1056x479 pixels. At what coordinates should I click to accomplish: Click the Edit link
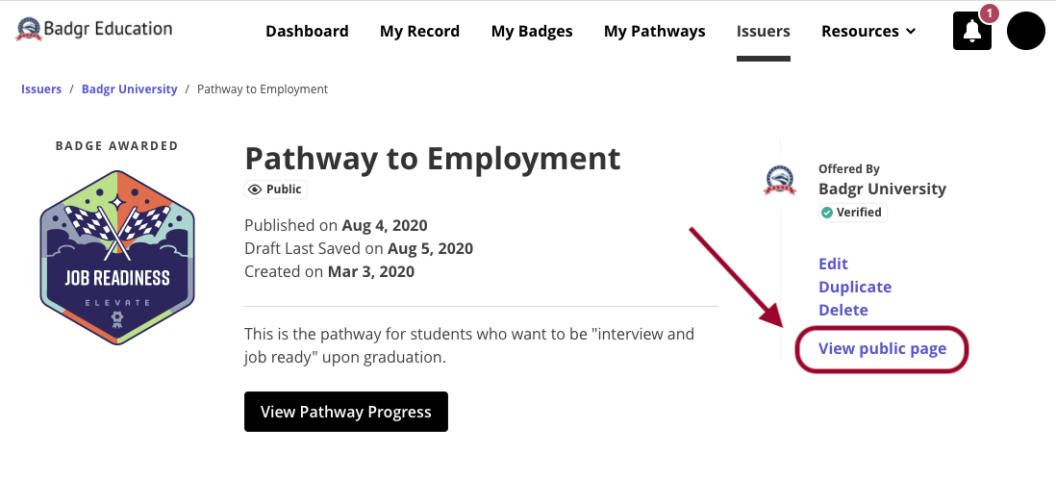click(x=833, y=264)
